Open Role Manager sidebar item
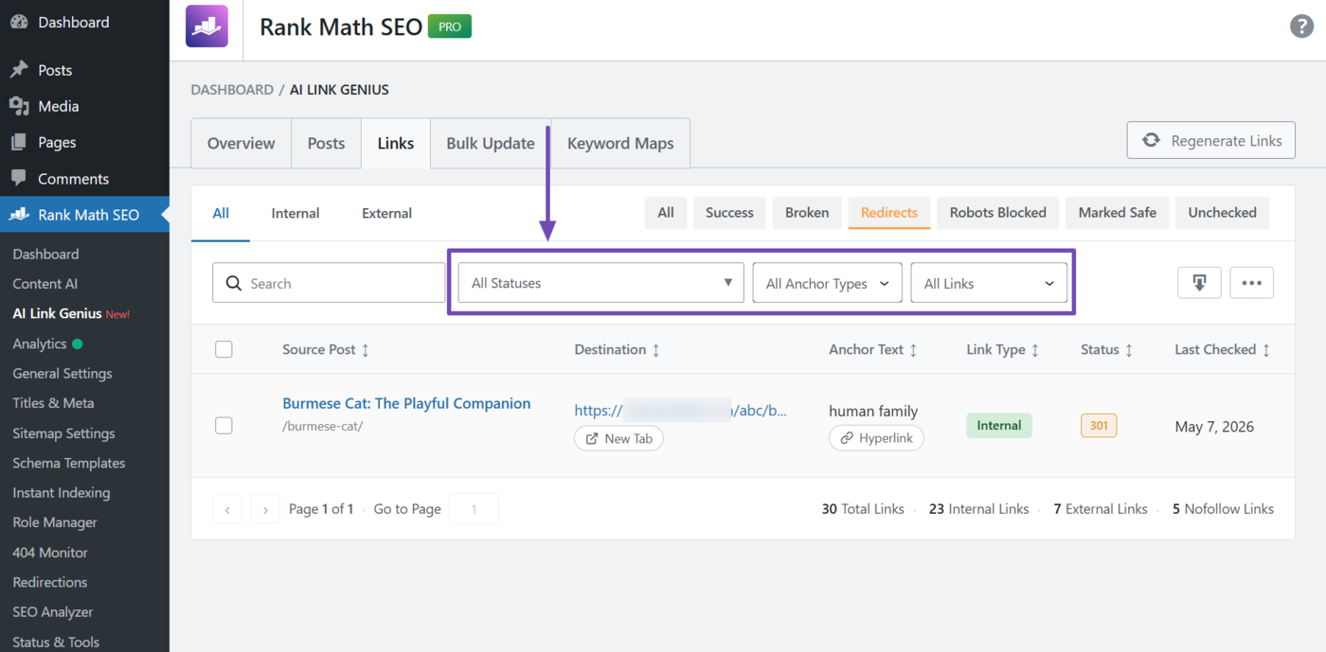 [55, 522]
